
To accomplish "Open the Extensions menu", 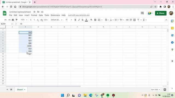I will click(x=55, y=15).
